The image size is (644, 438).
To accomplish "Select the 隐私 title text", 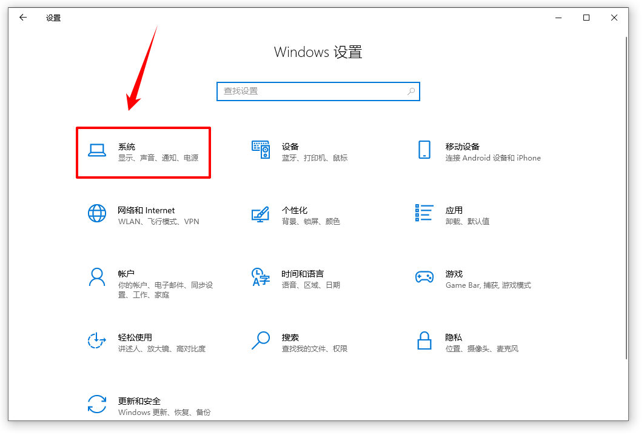I will coord(454,337).
